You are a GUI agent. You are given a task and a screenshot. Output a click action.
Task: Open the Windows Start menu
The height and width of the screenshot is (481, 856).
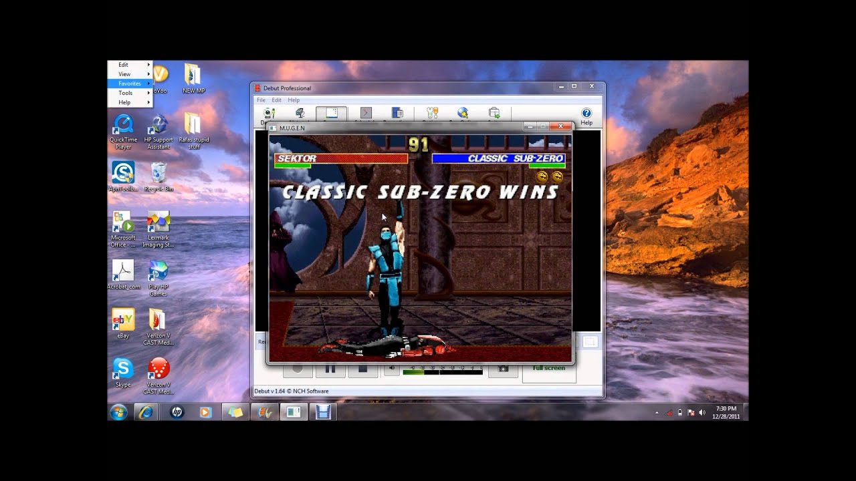click(118, 412)
